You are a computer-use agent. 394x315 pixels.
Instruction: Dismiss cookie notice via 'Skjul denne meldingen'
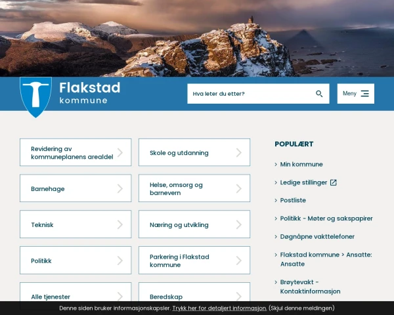pyautogui.click(x=301, y=308)
